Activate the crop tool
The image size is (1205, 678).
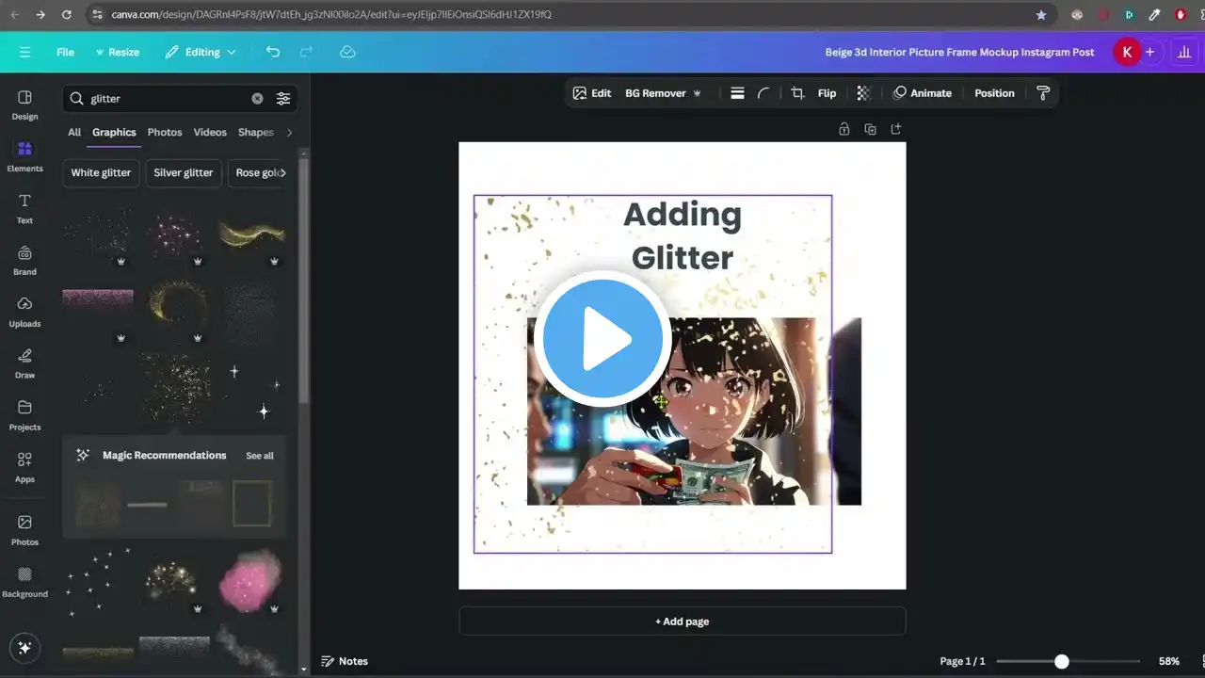797,93
